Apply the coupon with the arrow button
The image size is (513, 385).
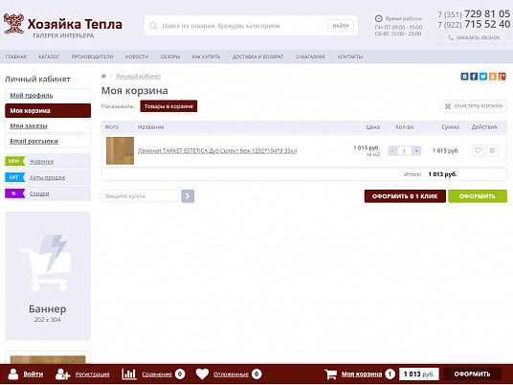[188, 196]
